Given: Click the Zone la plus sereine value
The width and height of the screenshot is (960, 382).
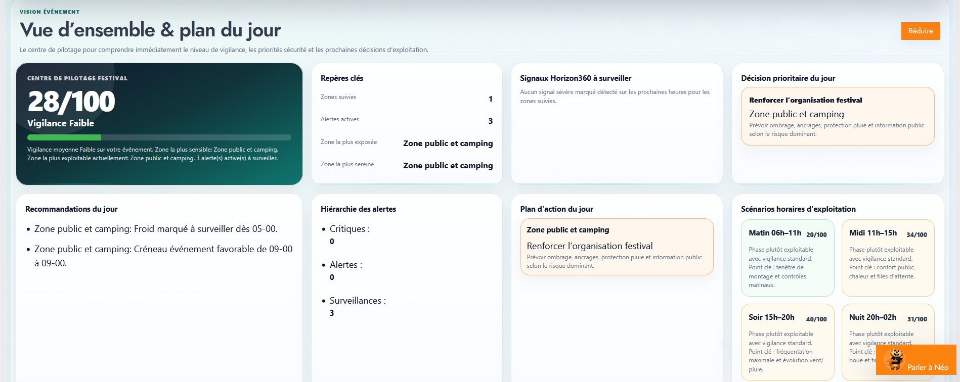Looking at the screenshot, I should click(x=448, y=165).
